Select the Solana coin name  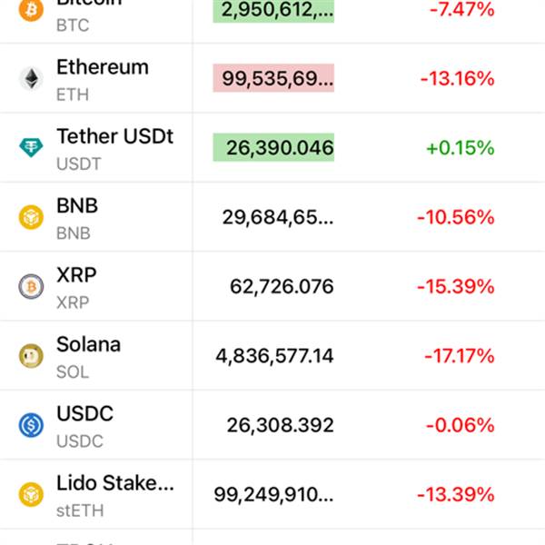[x=88, y=344]
